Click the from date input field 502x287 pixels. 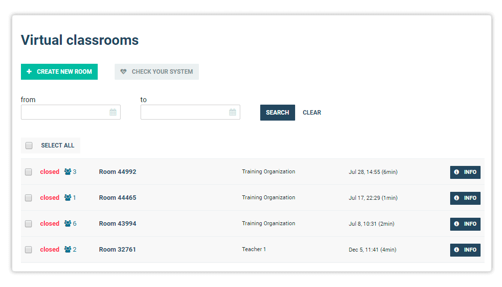[x=71, y=112]
